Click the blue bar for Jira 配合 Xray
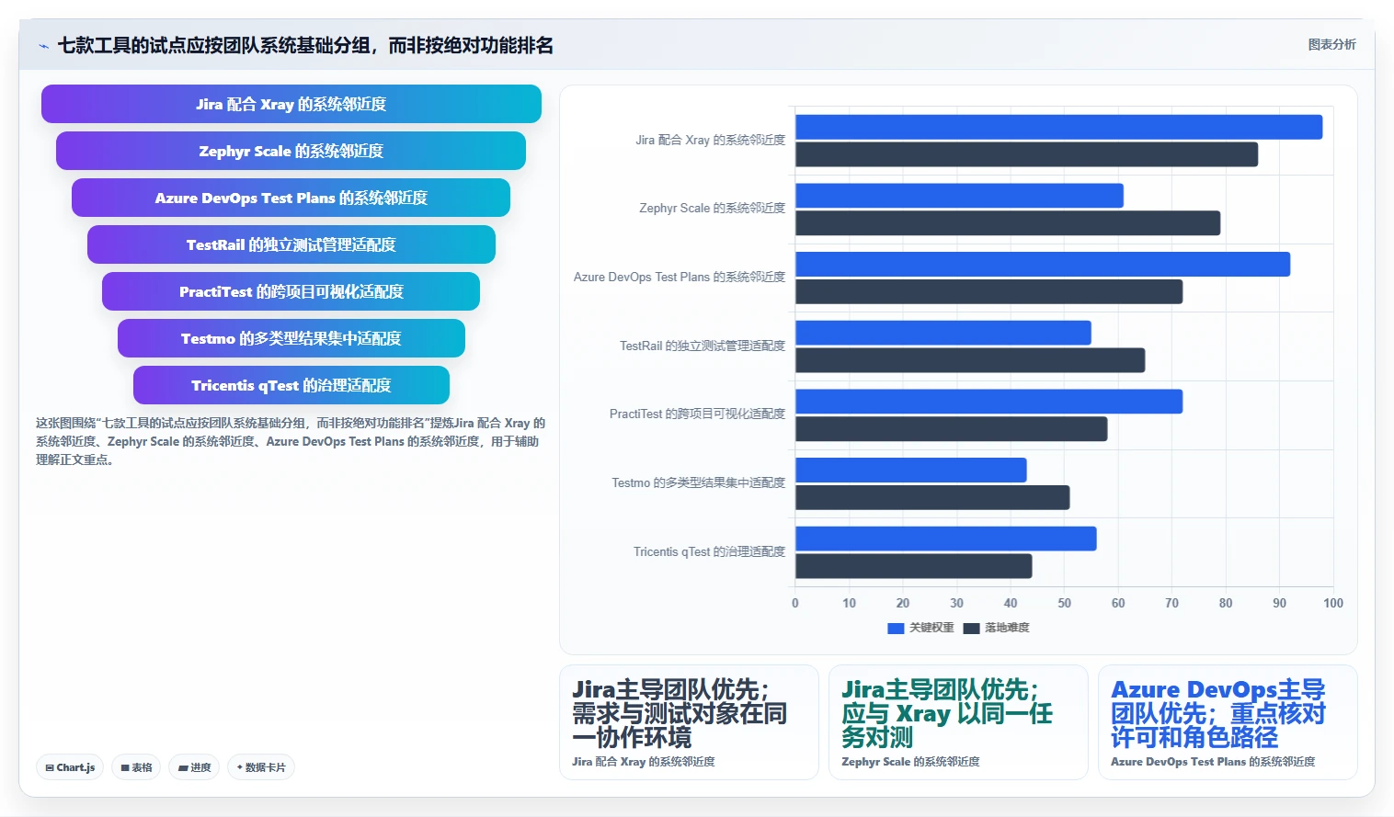The width and height of the screenshot is (1394, 817). pyautogui.click(x=1058, y=127)
